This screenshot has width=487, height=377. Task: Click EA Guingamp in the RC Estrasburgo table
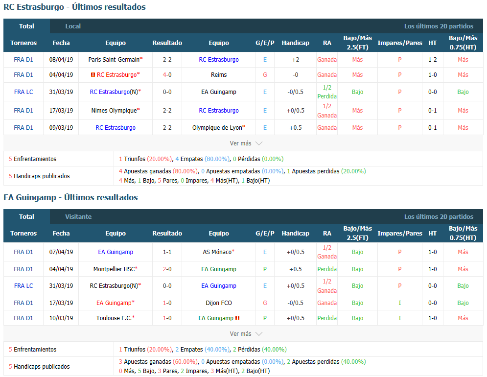[219, 92]
